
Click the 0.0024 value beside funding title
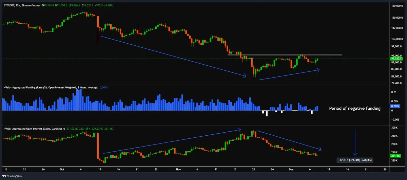pos(104,88)
